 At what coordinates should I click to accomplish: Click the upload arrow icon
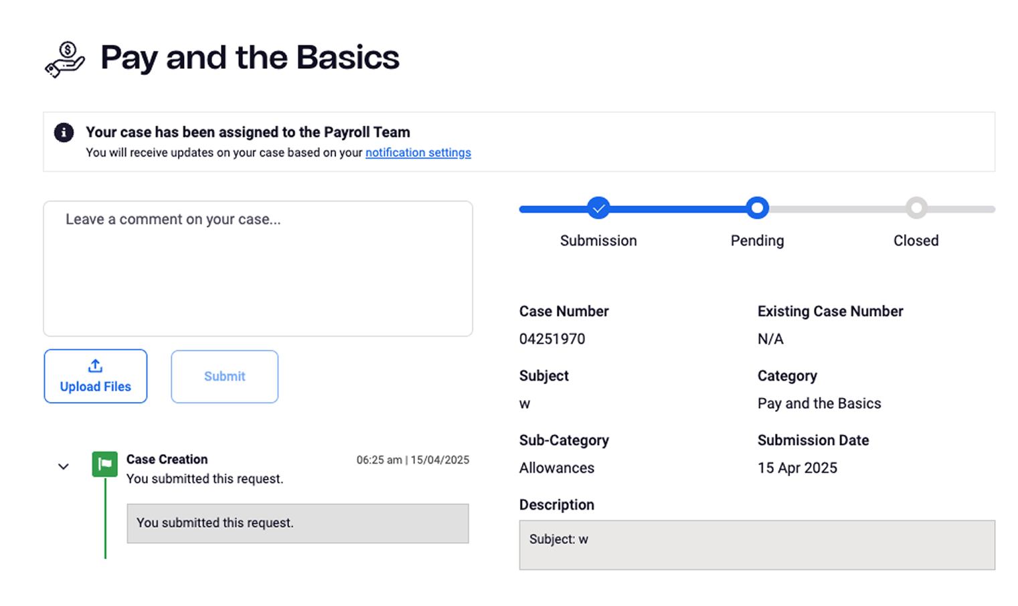(95, 366)
